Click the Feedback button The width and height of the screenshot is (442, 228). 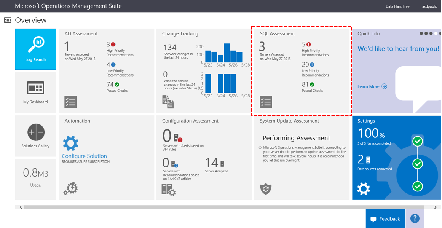tap(385, 218)
